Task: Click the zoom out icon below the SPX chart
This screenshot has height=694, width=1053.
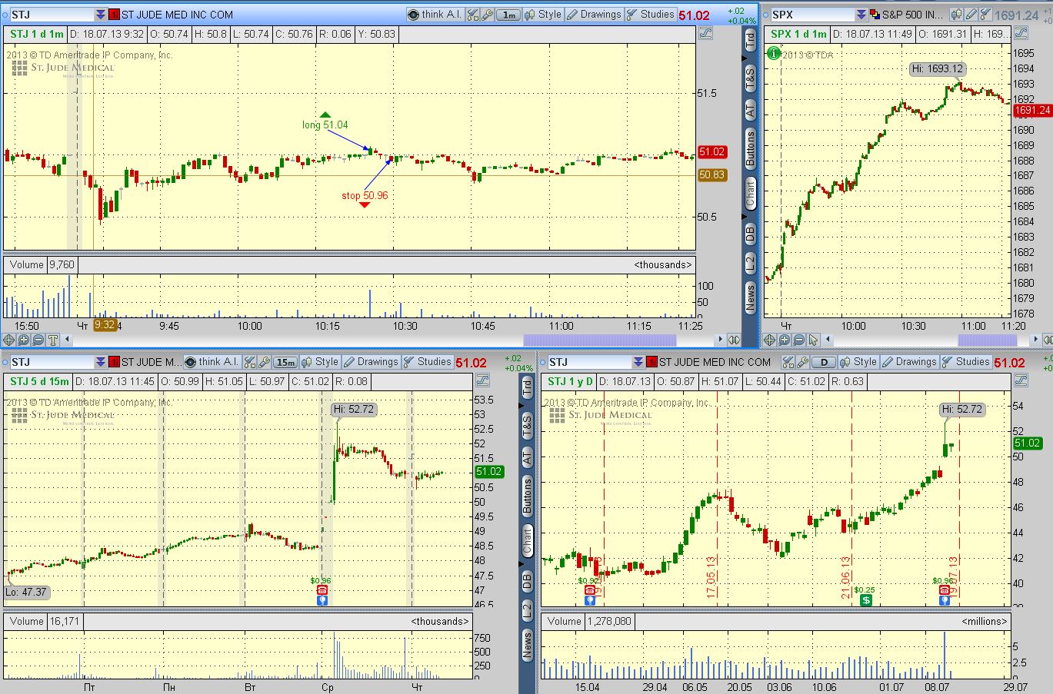Action: pos(799,340)
